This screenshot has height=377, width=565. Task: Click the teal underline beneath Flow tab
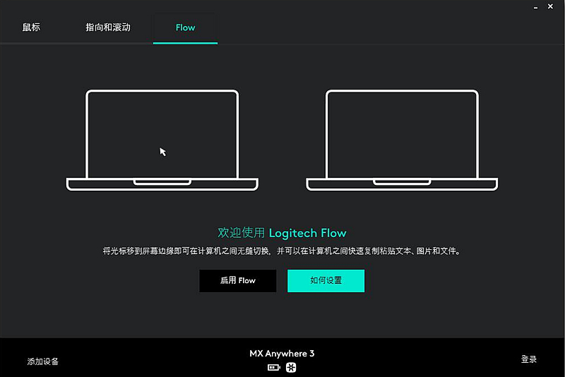tap(185, 43)
